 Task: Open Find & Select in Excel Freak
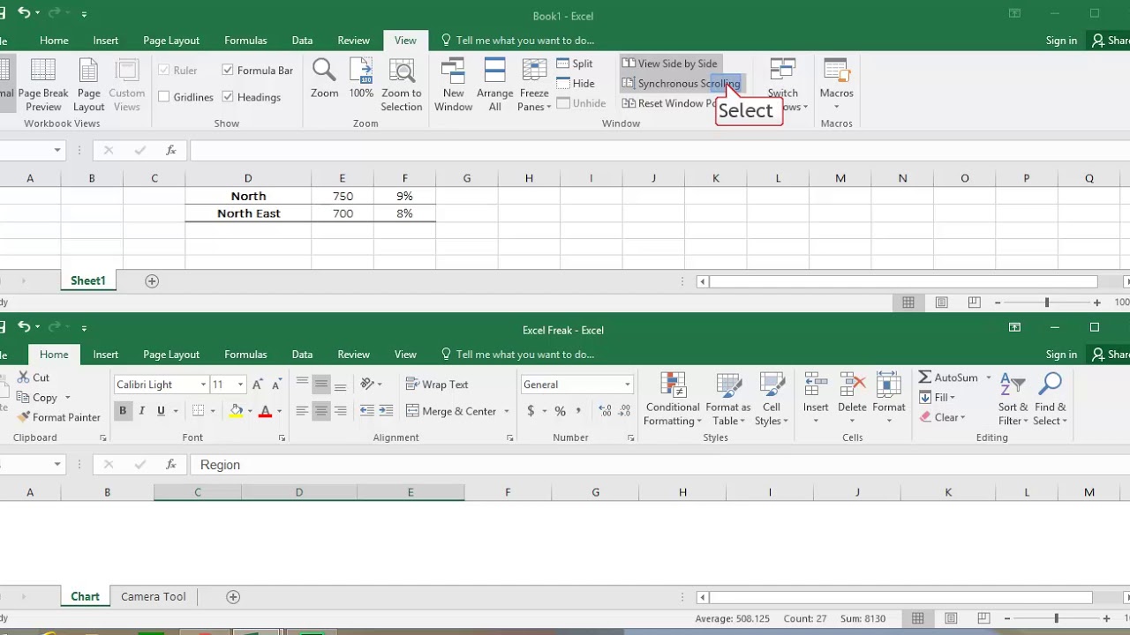pyautogui.click(x=1051, y=399)
